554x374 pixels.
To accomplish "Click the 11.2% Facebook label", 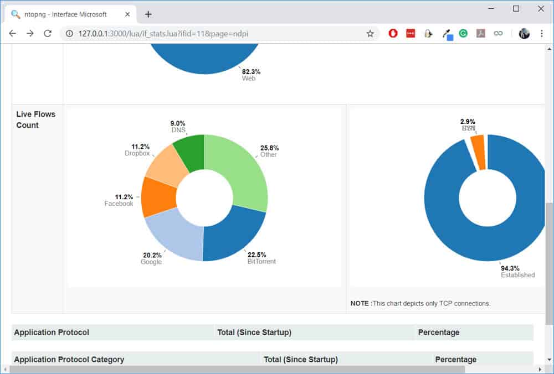I will 119,200.
